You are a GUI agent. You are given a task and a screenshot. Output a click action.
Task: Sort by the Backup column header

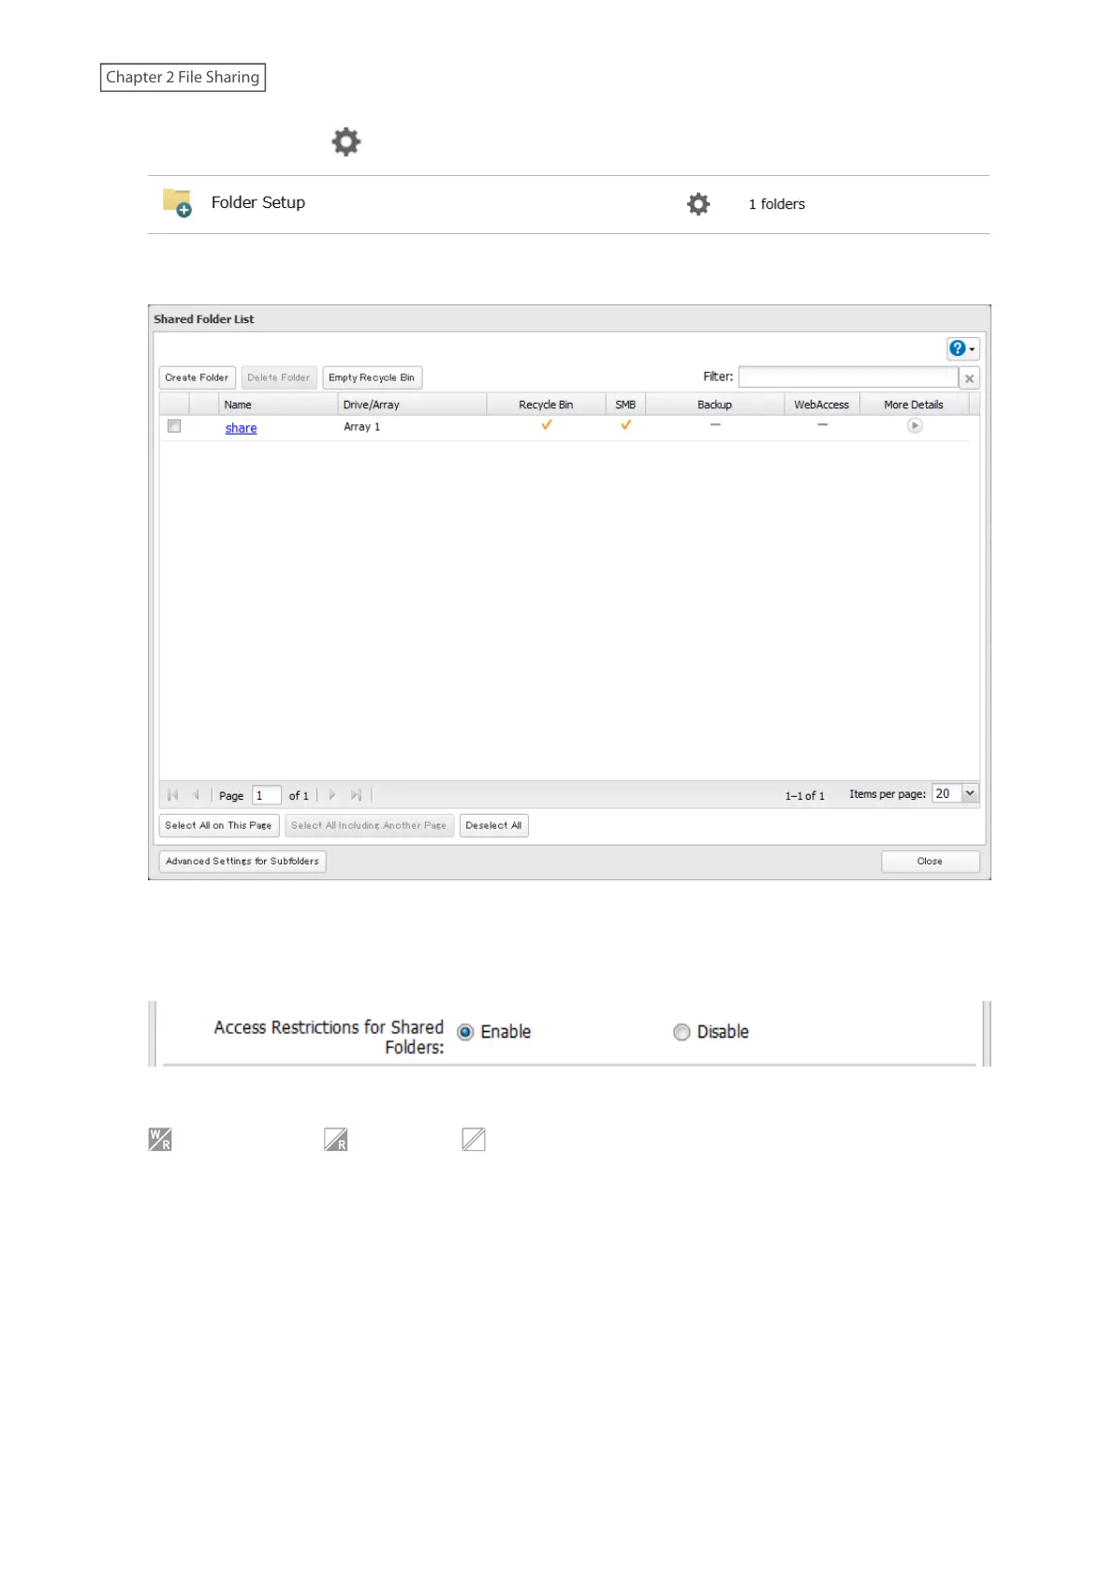[x=714, y=405]
